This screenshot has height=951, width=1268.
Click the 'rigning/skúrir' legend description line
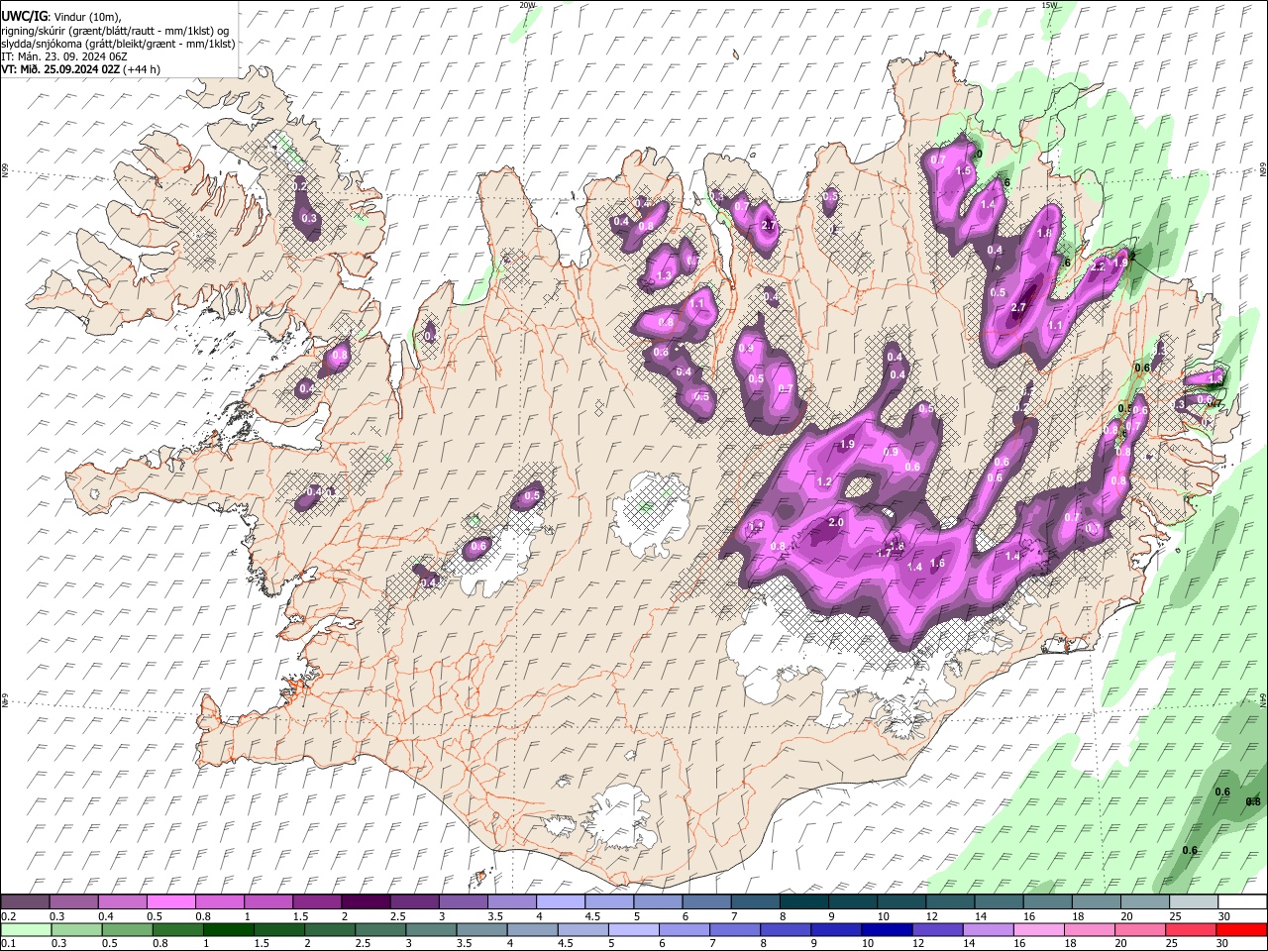[x=115, y=31]
